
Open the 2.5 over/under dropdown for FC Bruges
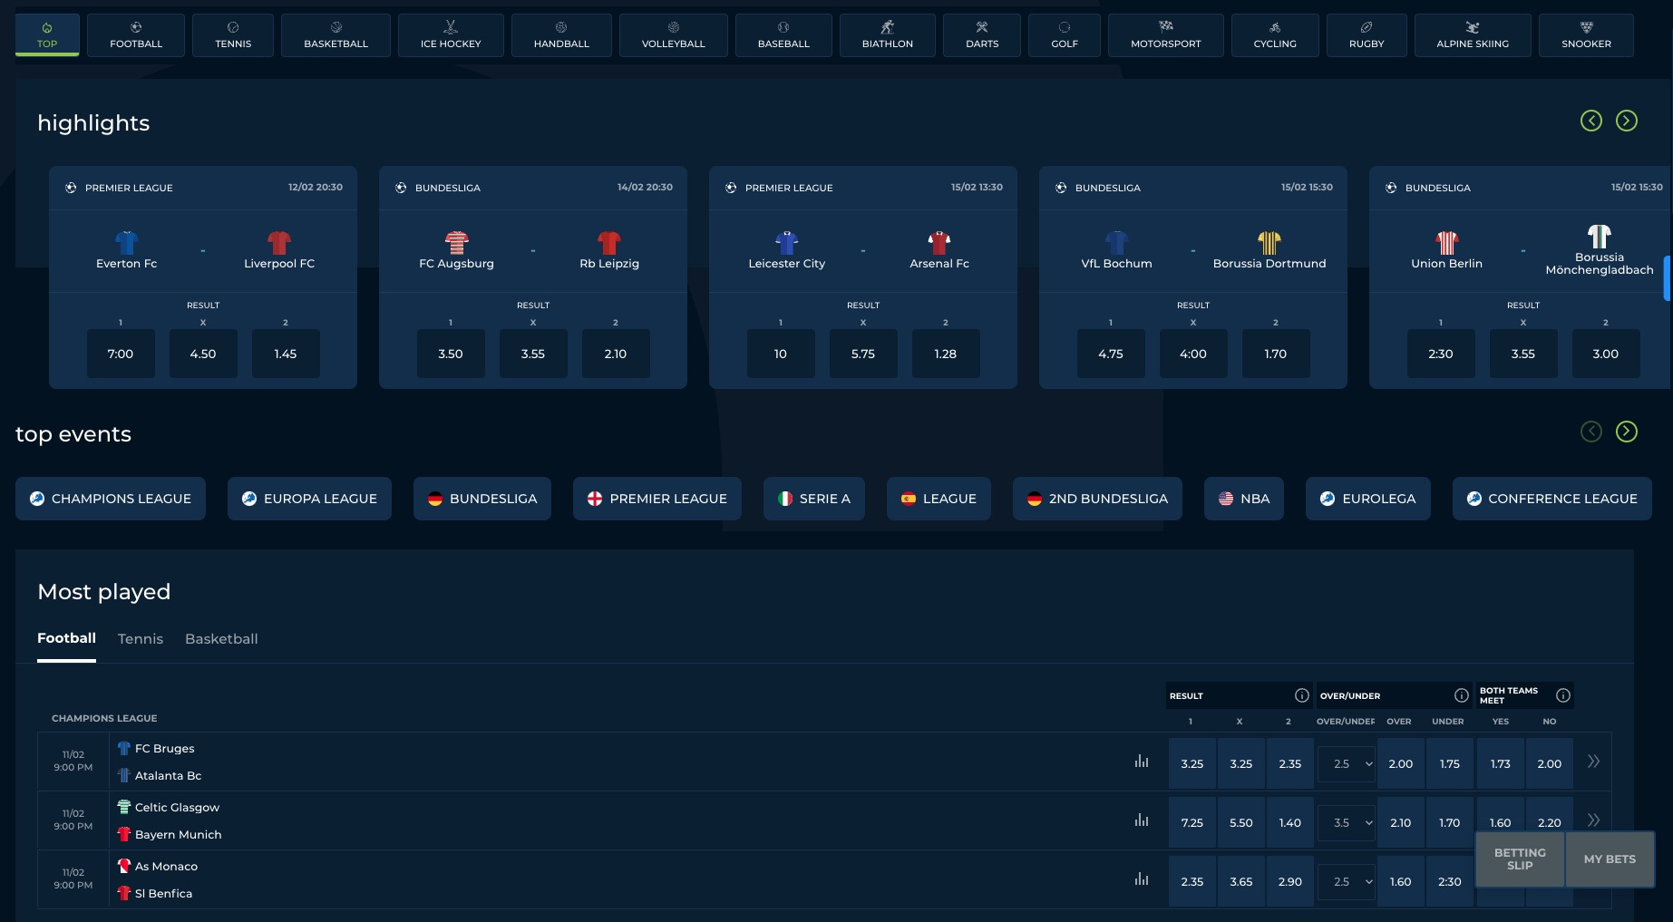coord(1347,763)
